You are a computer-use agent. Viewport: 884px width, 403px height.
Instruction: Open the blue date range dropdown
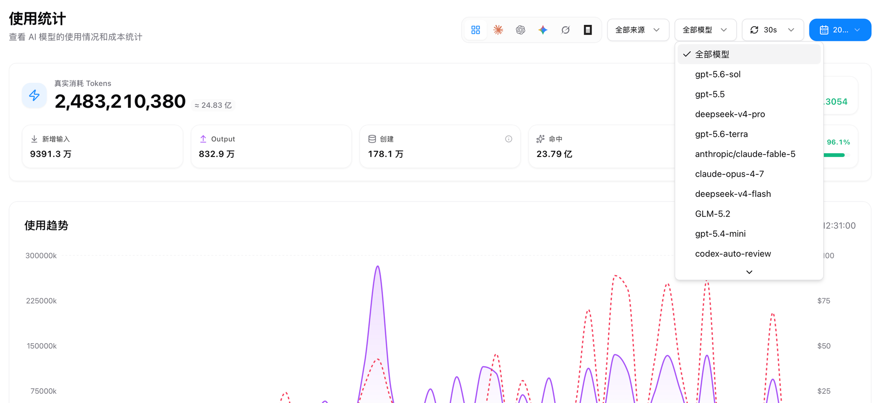point(840,30)
